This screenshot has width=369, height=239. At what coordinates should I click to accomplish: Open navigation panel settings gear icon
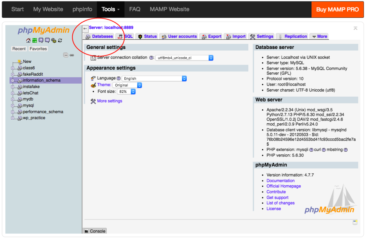coord(54,40)
